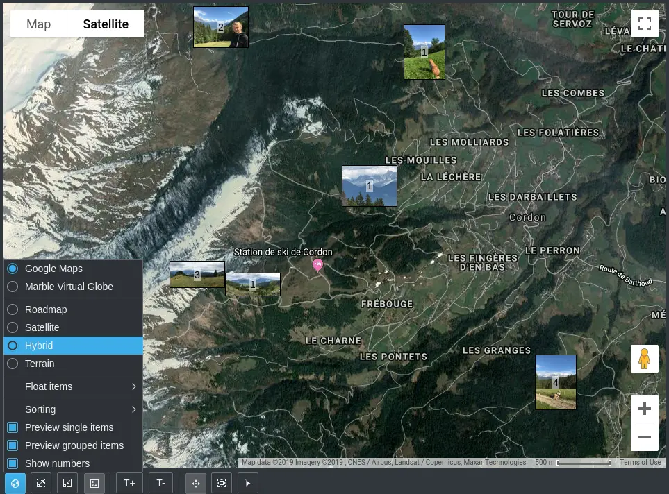
Task: Disable the Show numbers checkbox
Action: (11, 463)
